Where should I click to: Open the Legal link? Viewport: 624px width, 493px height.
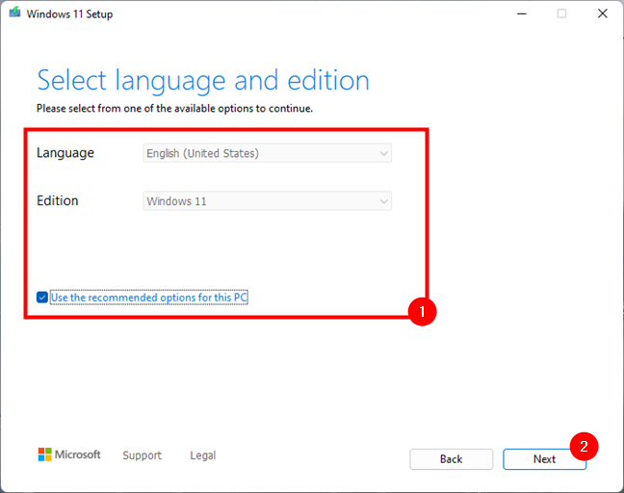click(x=203, y=455)
